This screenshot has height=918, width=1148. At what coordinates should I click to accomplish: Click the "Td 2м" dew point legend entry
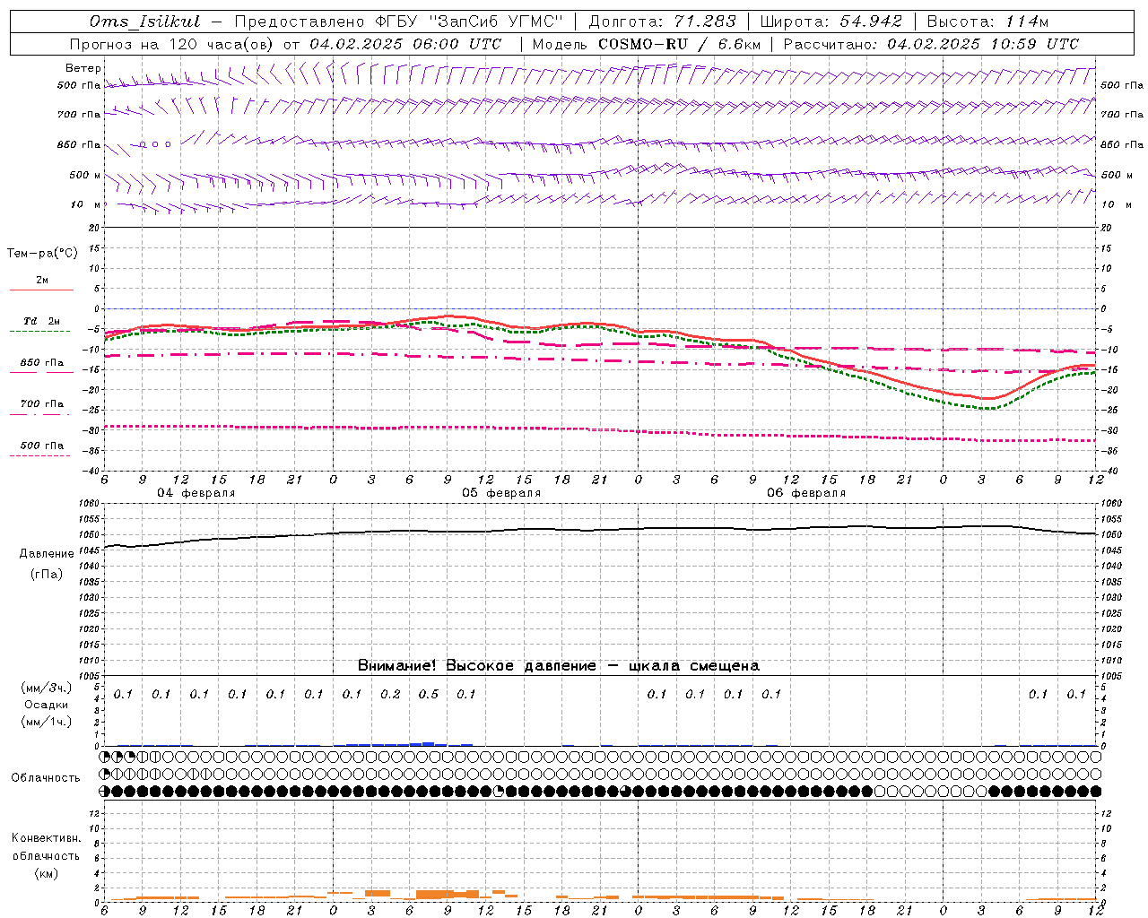pyautogui.click(x=42, y=321)
